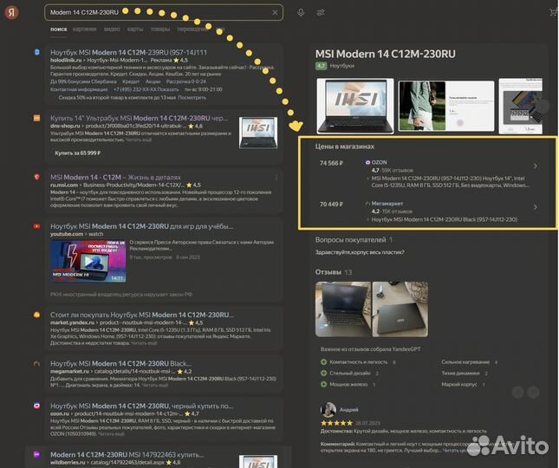Open megamarket 'Modern 14 C12M-230RU Black' link

point(120,363)
